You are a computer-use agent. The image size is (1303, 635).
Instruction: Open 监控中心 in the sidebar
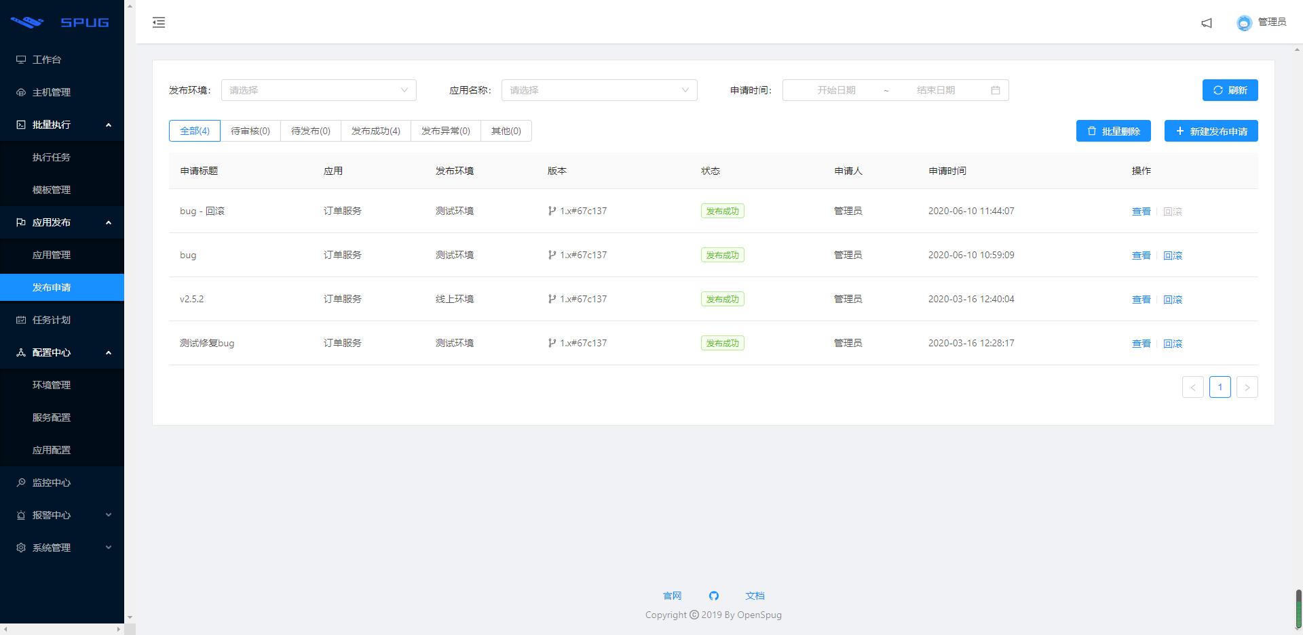coord(51,483)
